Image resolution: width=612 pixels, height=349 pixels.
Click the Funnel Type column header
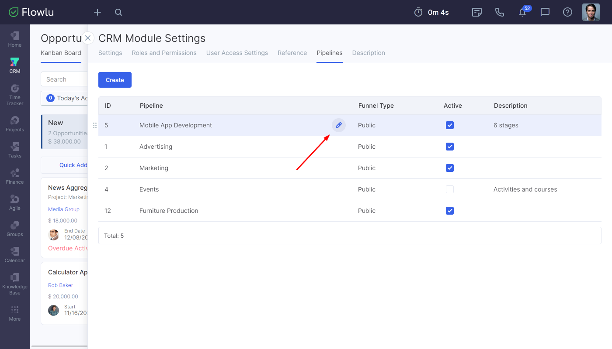click(x=376, y=106)
